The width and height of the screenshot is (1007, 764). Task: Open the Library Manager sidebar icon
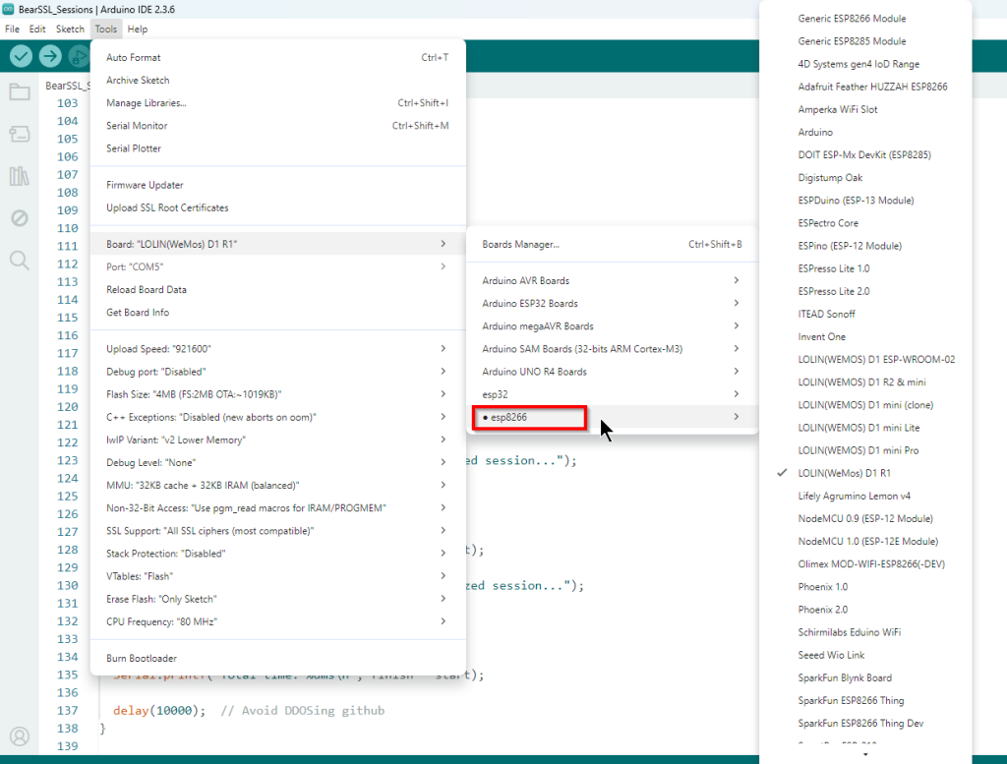[x=19, y=176]
